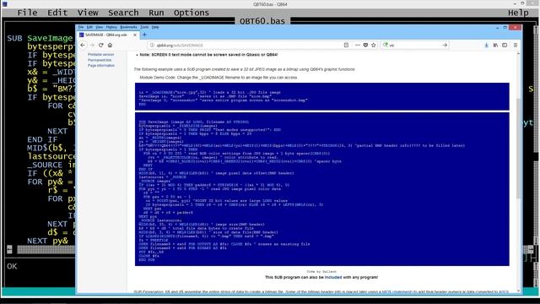Click the Note about SCREEN 0 text mode
This screenshot has width=540, height=304.
coord(208,54)
